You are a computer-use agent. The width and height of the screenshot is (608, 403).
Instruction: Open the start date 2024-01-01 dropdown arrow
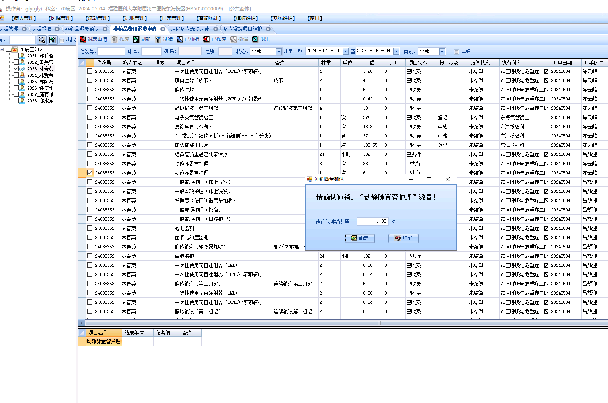(x=345, y=51)
